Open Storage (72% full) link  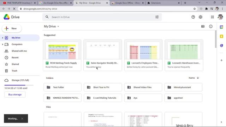click(20, 80)
